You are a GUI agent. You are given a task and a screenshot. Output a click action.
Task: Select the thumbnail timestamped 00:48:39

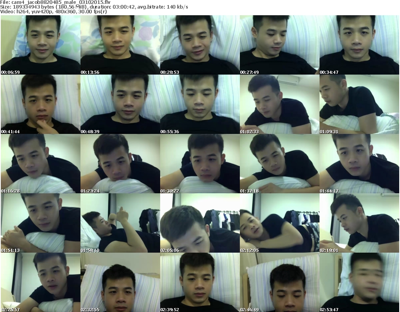tap(120, 104)
